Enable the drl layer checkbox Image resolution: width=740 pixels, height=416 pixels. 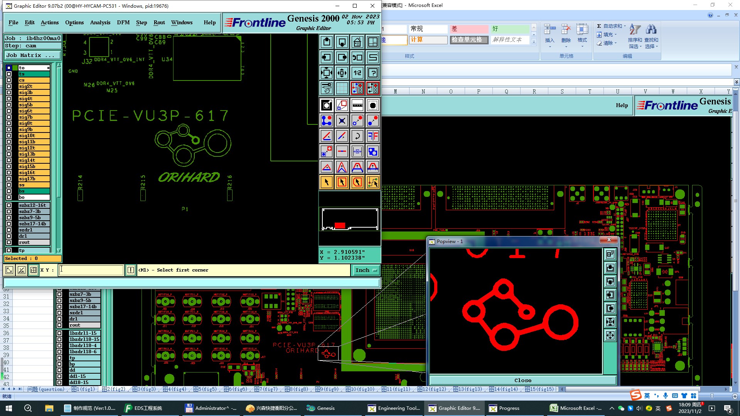pyautogui.click(x=9, y=236)
